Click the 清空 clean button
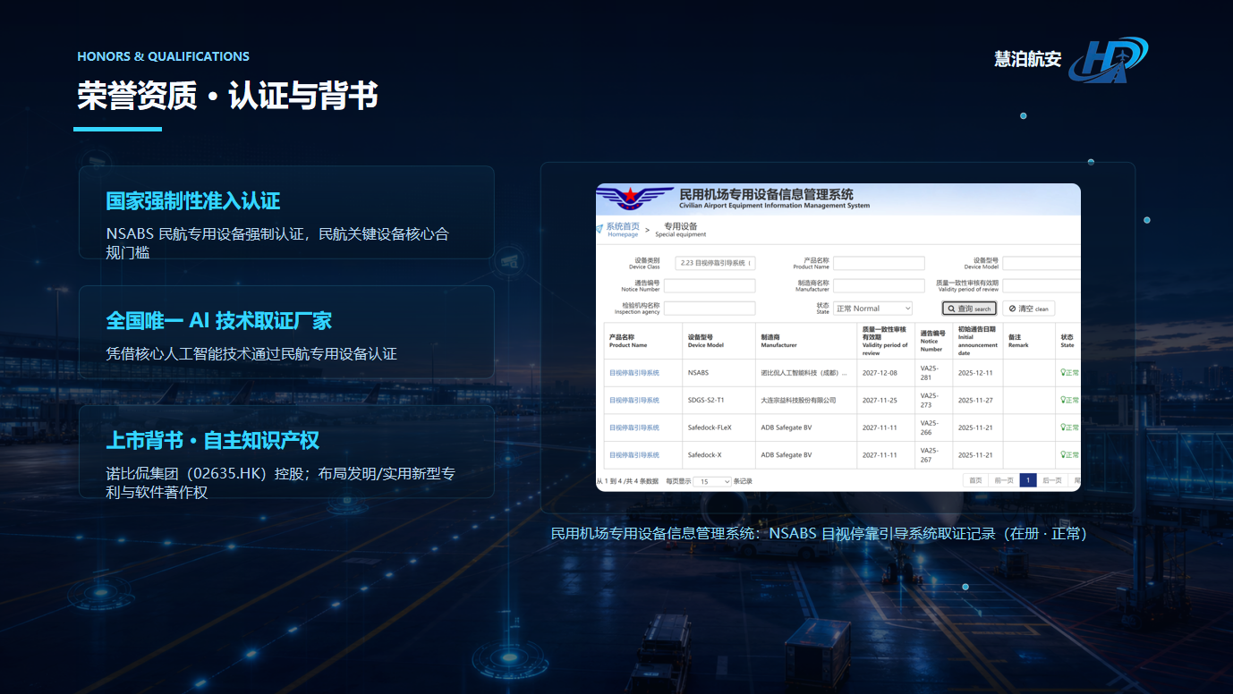The image size is (1233, 694). point(1028,309)
